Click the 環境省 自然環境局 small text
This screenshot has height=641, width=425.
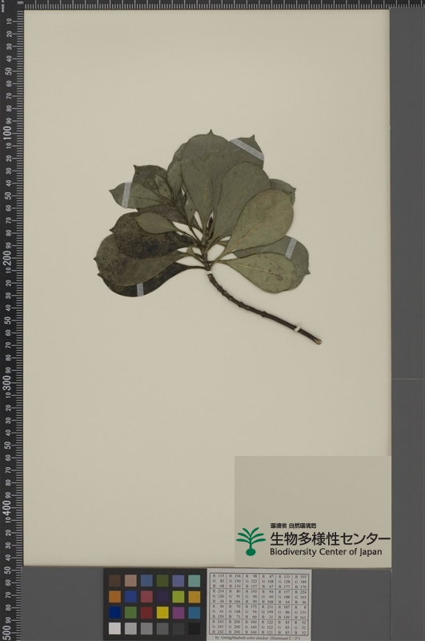pos(293,526)
